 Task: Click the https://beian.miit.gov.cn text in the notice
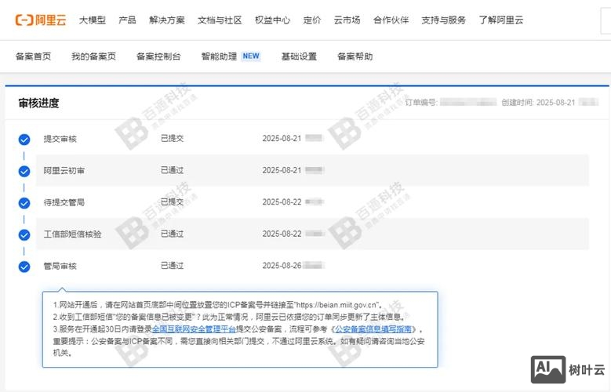click(337, 305)
